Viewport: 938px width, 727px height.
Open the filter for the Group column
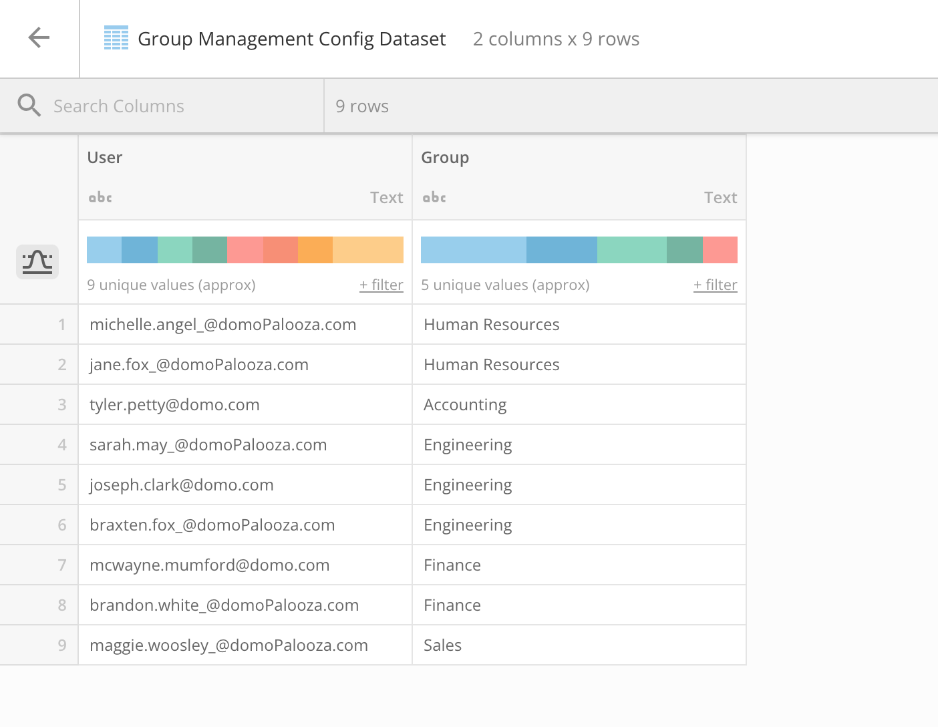point(715,285)
